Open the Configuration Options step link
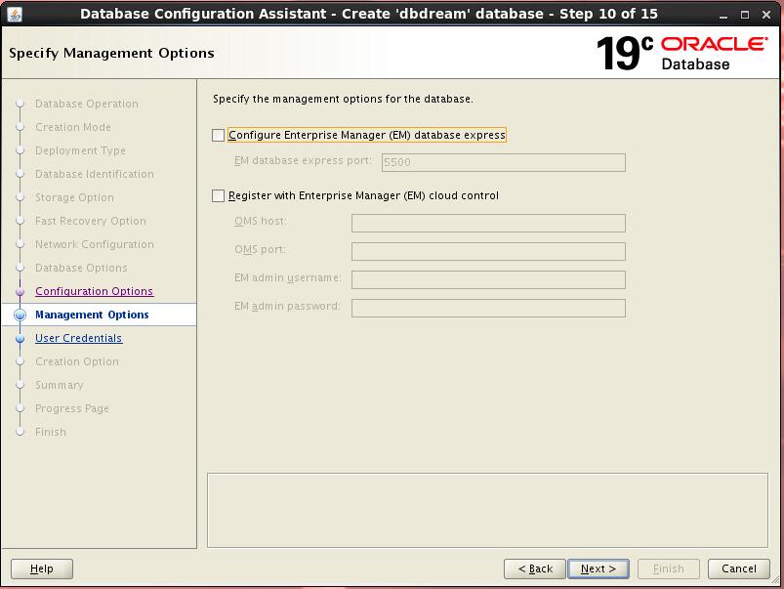 coord(94,291)
